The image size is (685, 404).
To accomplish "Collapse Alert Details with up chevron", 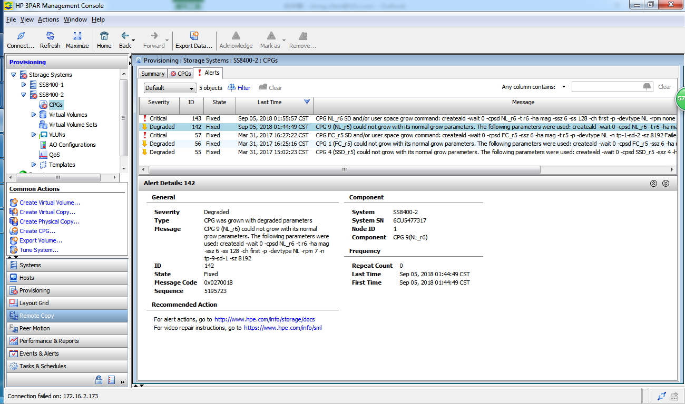I will [654, 184].
